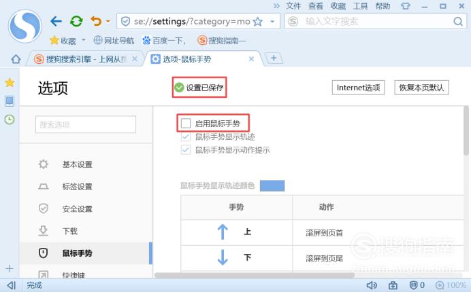Select 鼠标手势 settings category

tap(77, 253)
